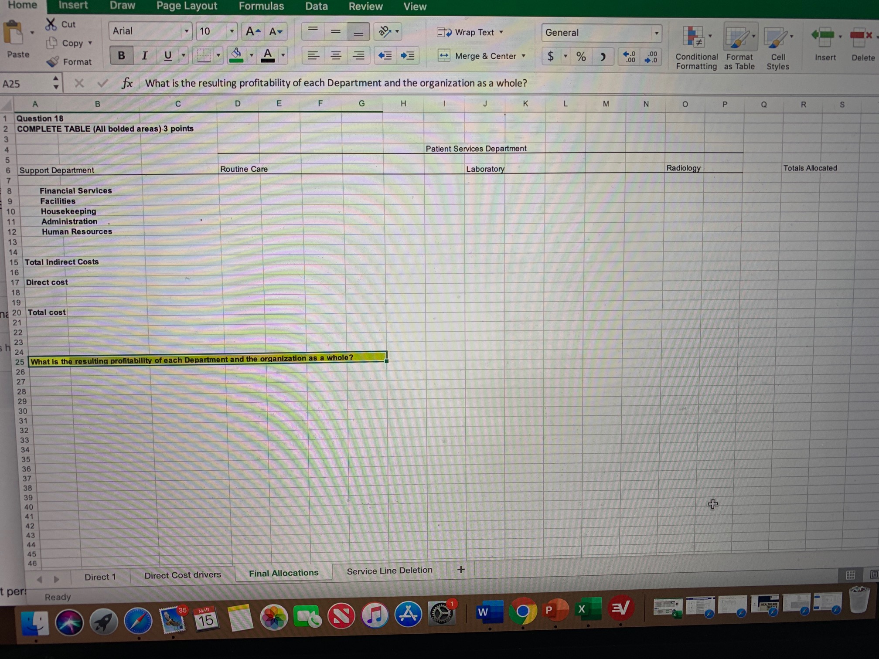Toggle bold formatting
Image resolution: width=879 pixels, height=659 pixels.
point(121,55)
